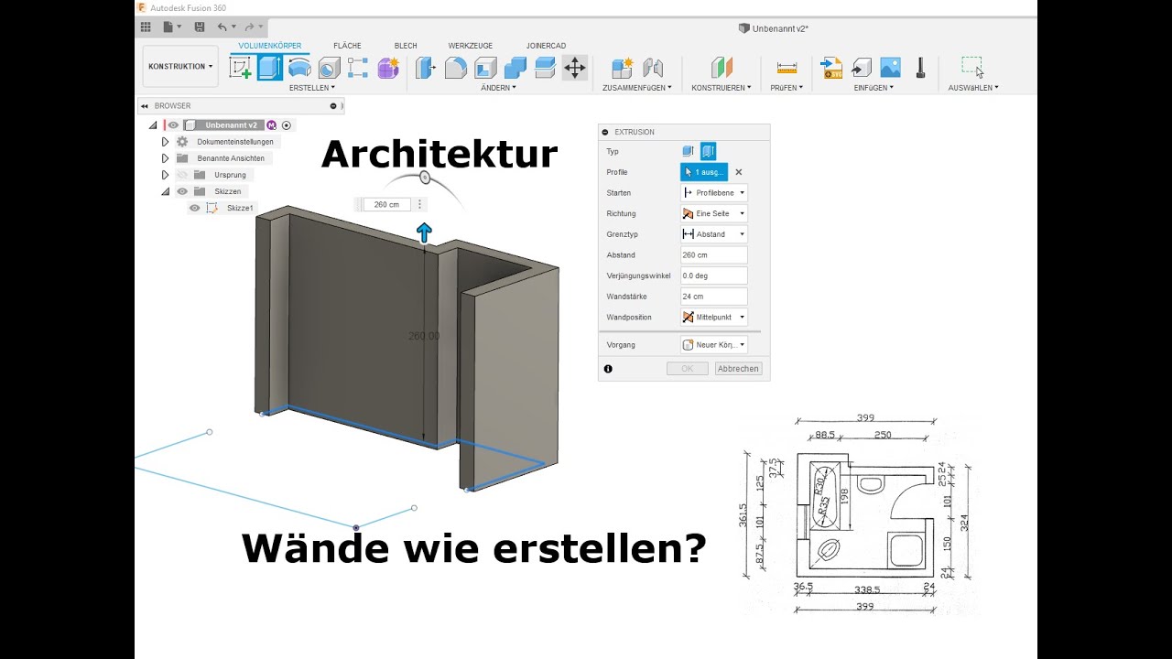
Task: Clear the Profile selection X
Action: pyautogui.click(x=739, y=172)
